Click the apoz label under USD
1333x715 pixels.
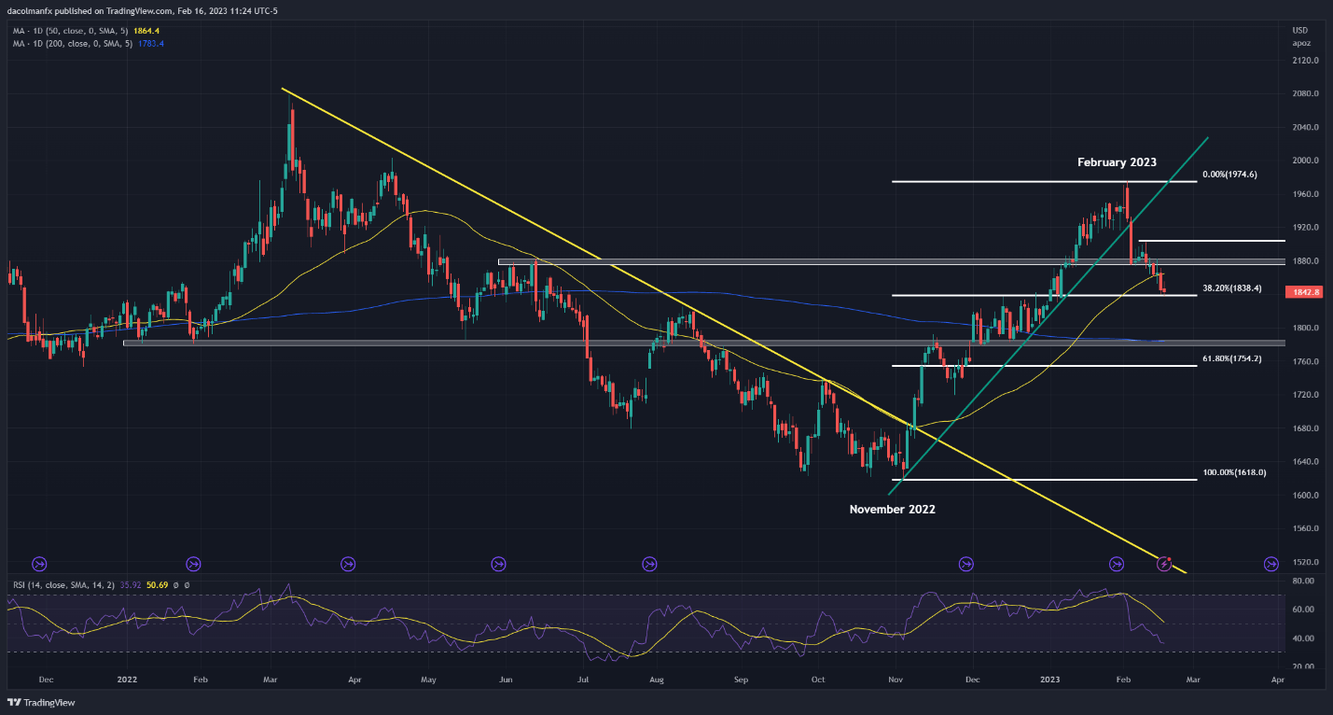click(x=1301, y=43)
